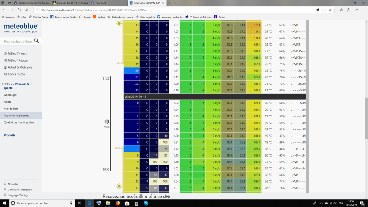Image resolution: width=368 pixels, height=207 pixels.
Task: Add page to favorites star
Action: pos(330,10)
